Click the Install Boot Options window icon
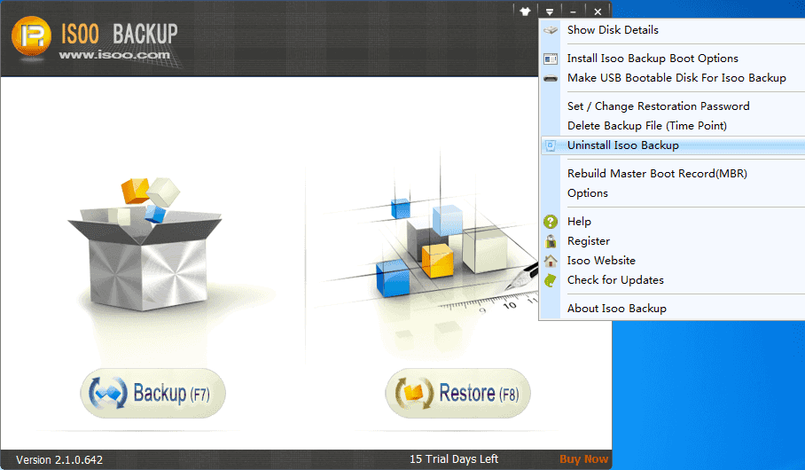This screenshot has width=805, height=470. coord(551,59)
